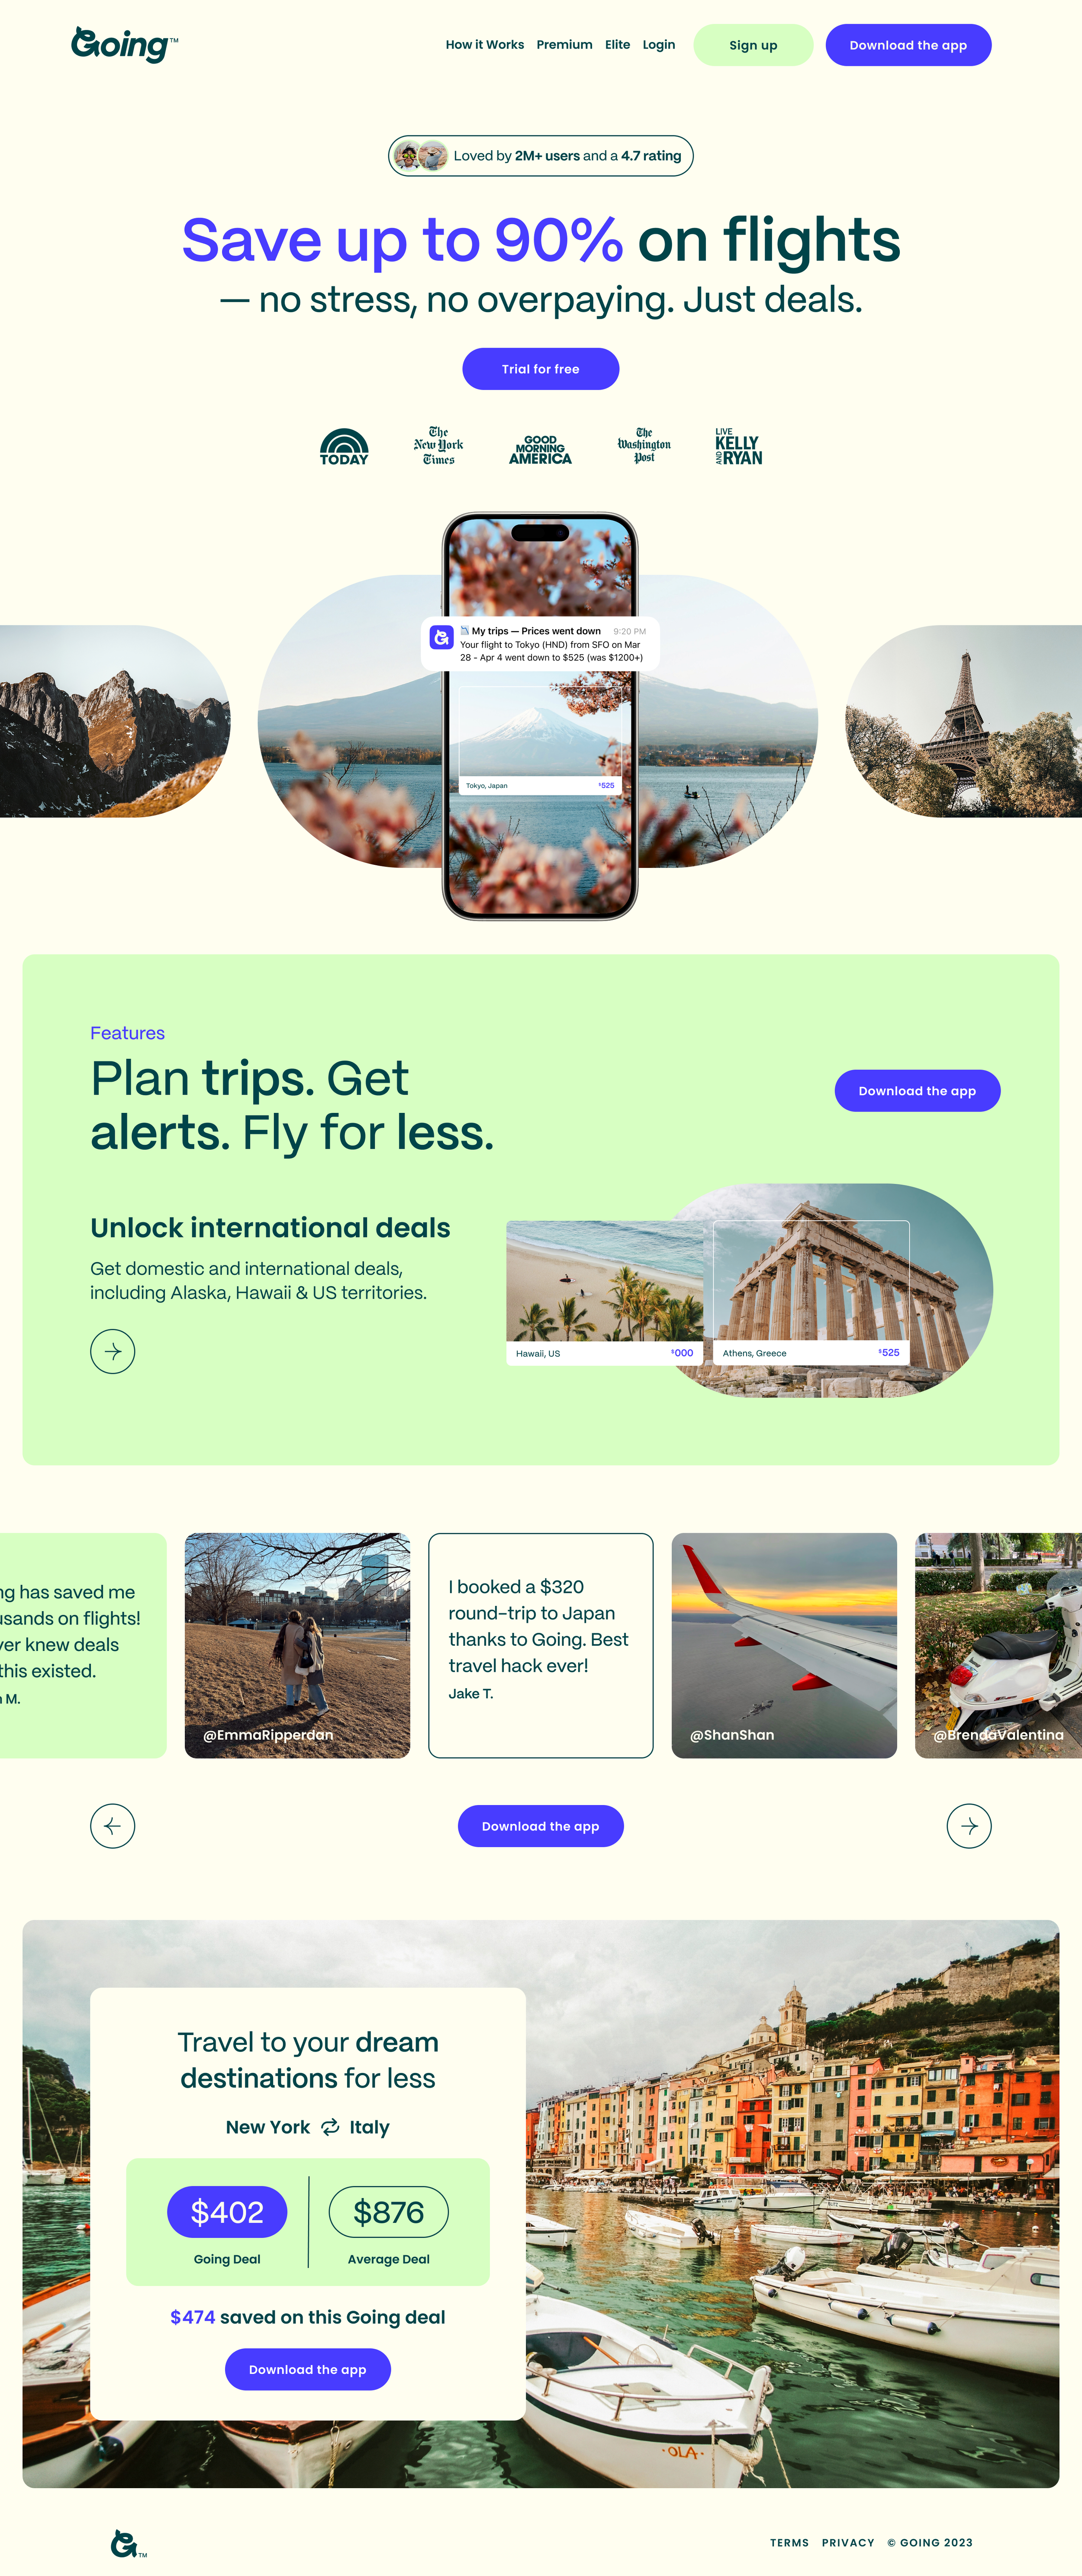This screenshot has height=2576, width=1082.
Task: Click Download the app in the Features section
Action: (x=917, y=1091)
